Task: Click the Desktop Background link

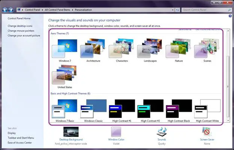Action: [x=71, y=140]
